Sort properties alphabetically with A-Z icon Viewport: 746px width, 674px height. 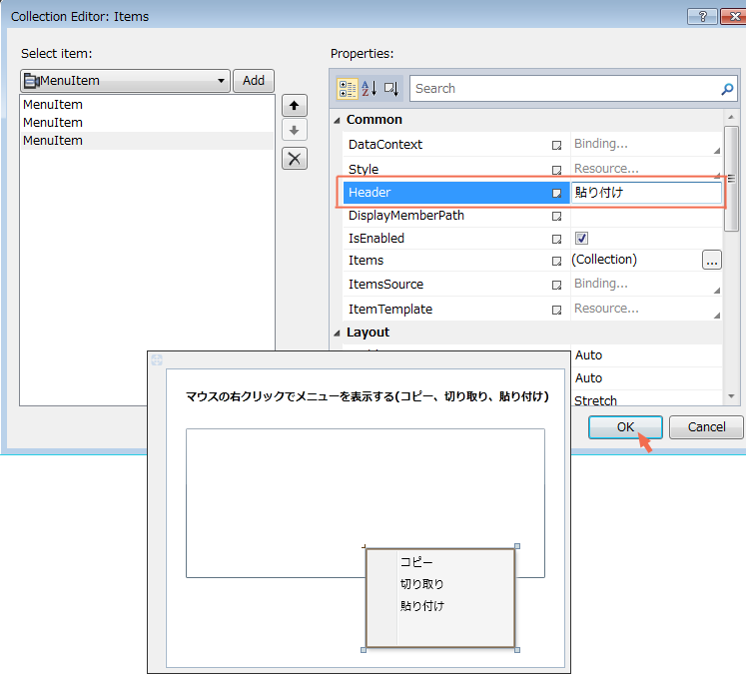click(370, 89)
